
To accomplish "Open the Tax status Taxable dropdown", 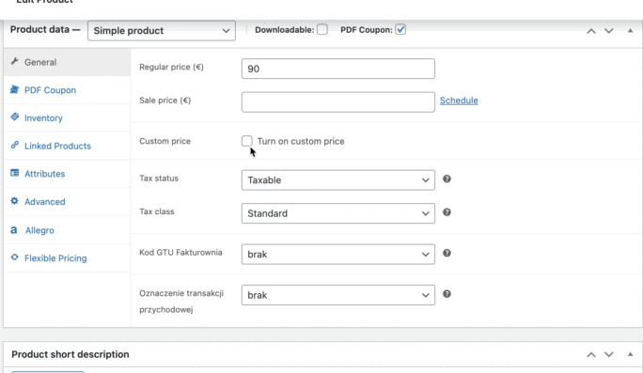I will tap(338, 180).
